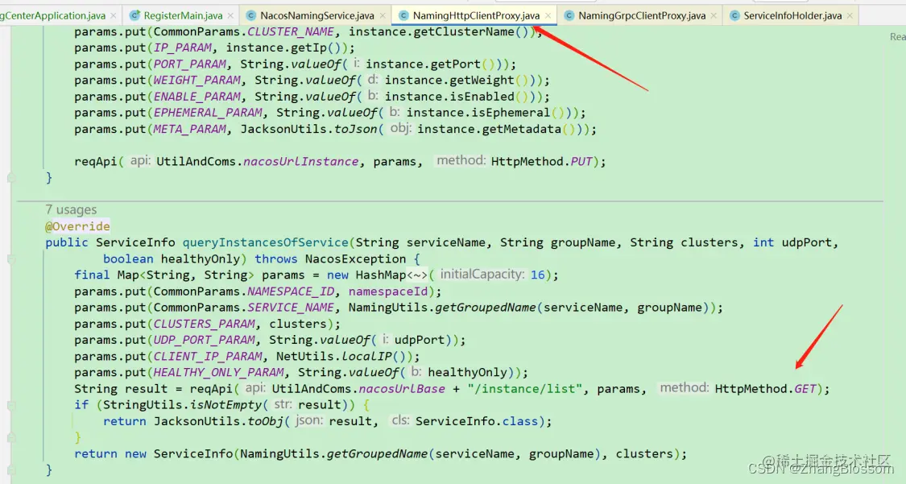906x484 pixels.
Task: Click the WEIGHT_PARAM constant
Action: 197,81
